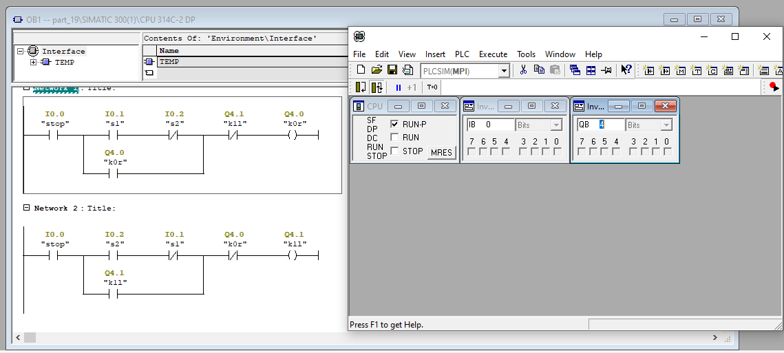Collapse Network 1 in OB1 window

[x=26, y=89]
